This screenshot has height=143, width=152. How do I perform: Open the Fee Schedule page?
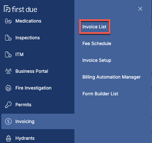point(97,43)
